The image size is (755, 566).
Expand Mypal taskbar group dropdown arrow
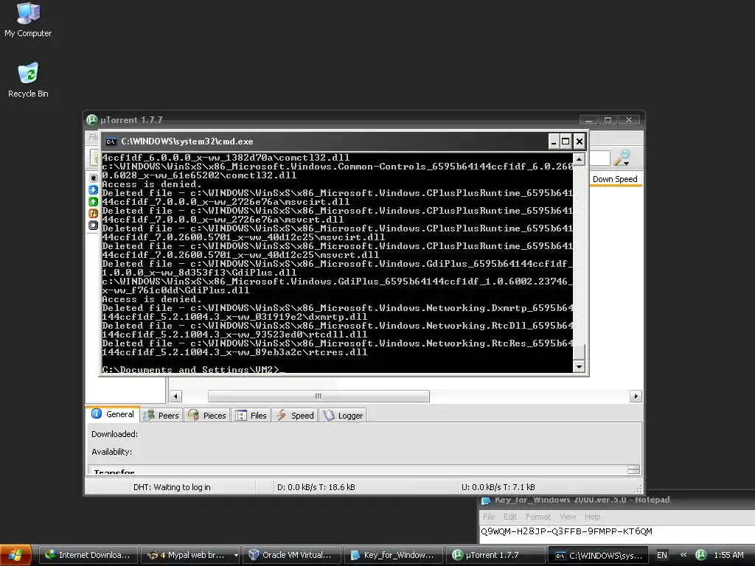(236, 555)
